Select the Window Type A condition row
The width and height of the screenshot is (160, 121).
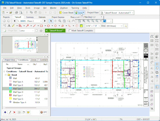tap(25, 102)
